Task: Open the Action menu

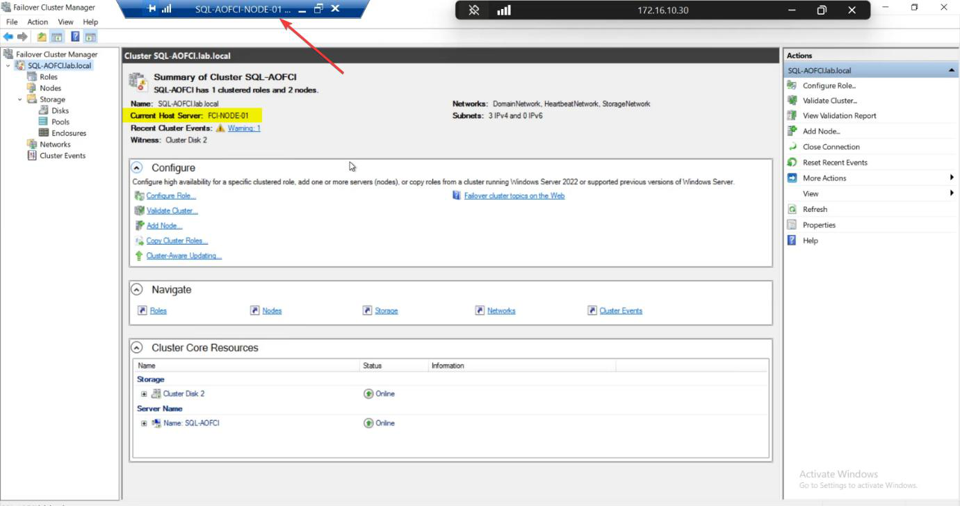Action: [38, 22]
